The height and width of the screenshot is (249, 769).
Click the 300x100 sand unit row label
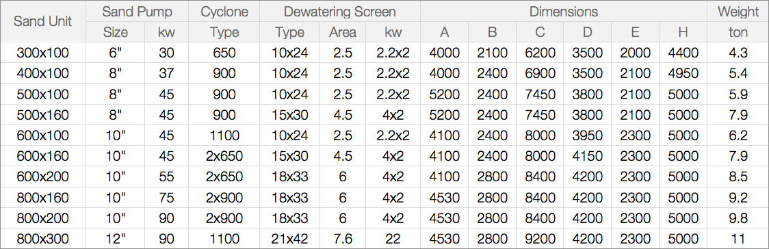[x=43, y=53]
